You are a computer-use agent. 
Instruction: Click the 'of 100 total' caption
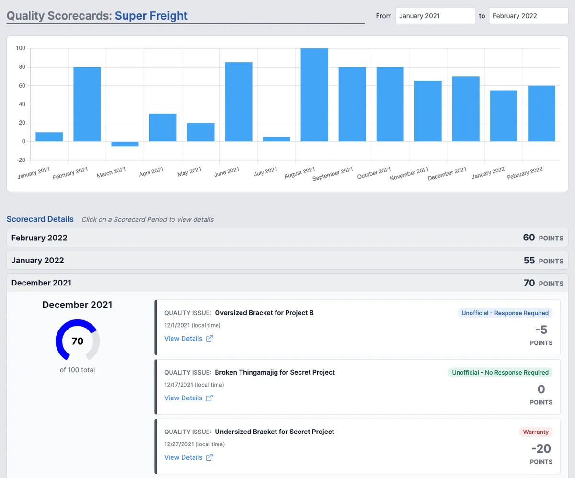click(78, 370)
